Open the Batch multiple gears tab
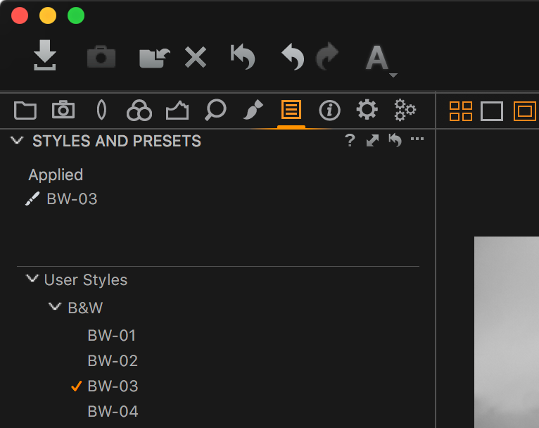The image size is (539, 428). (405, 110)
